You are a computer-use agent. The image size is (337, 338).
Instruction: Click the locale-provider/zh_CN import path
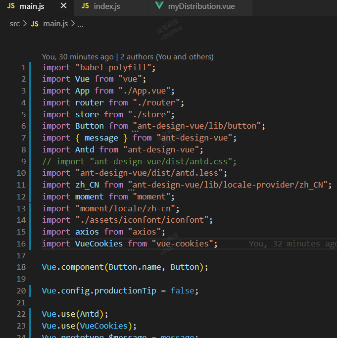tap(228, 185)
